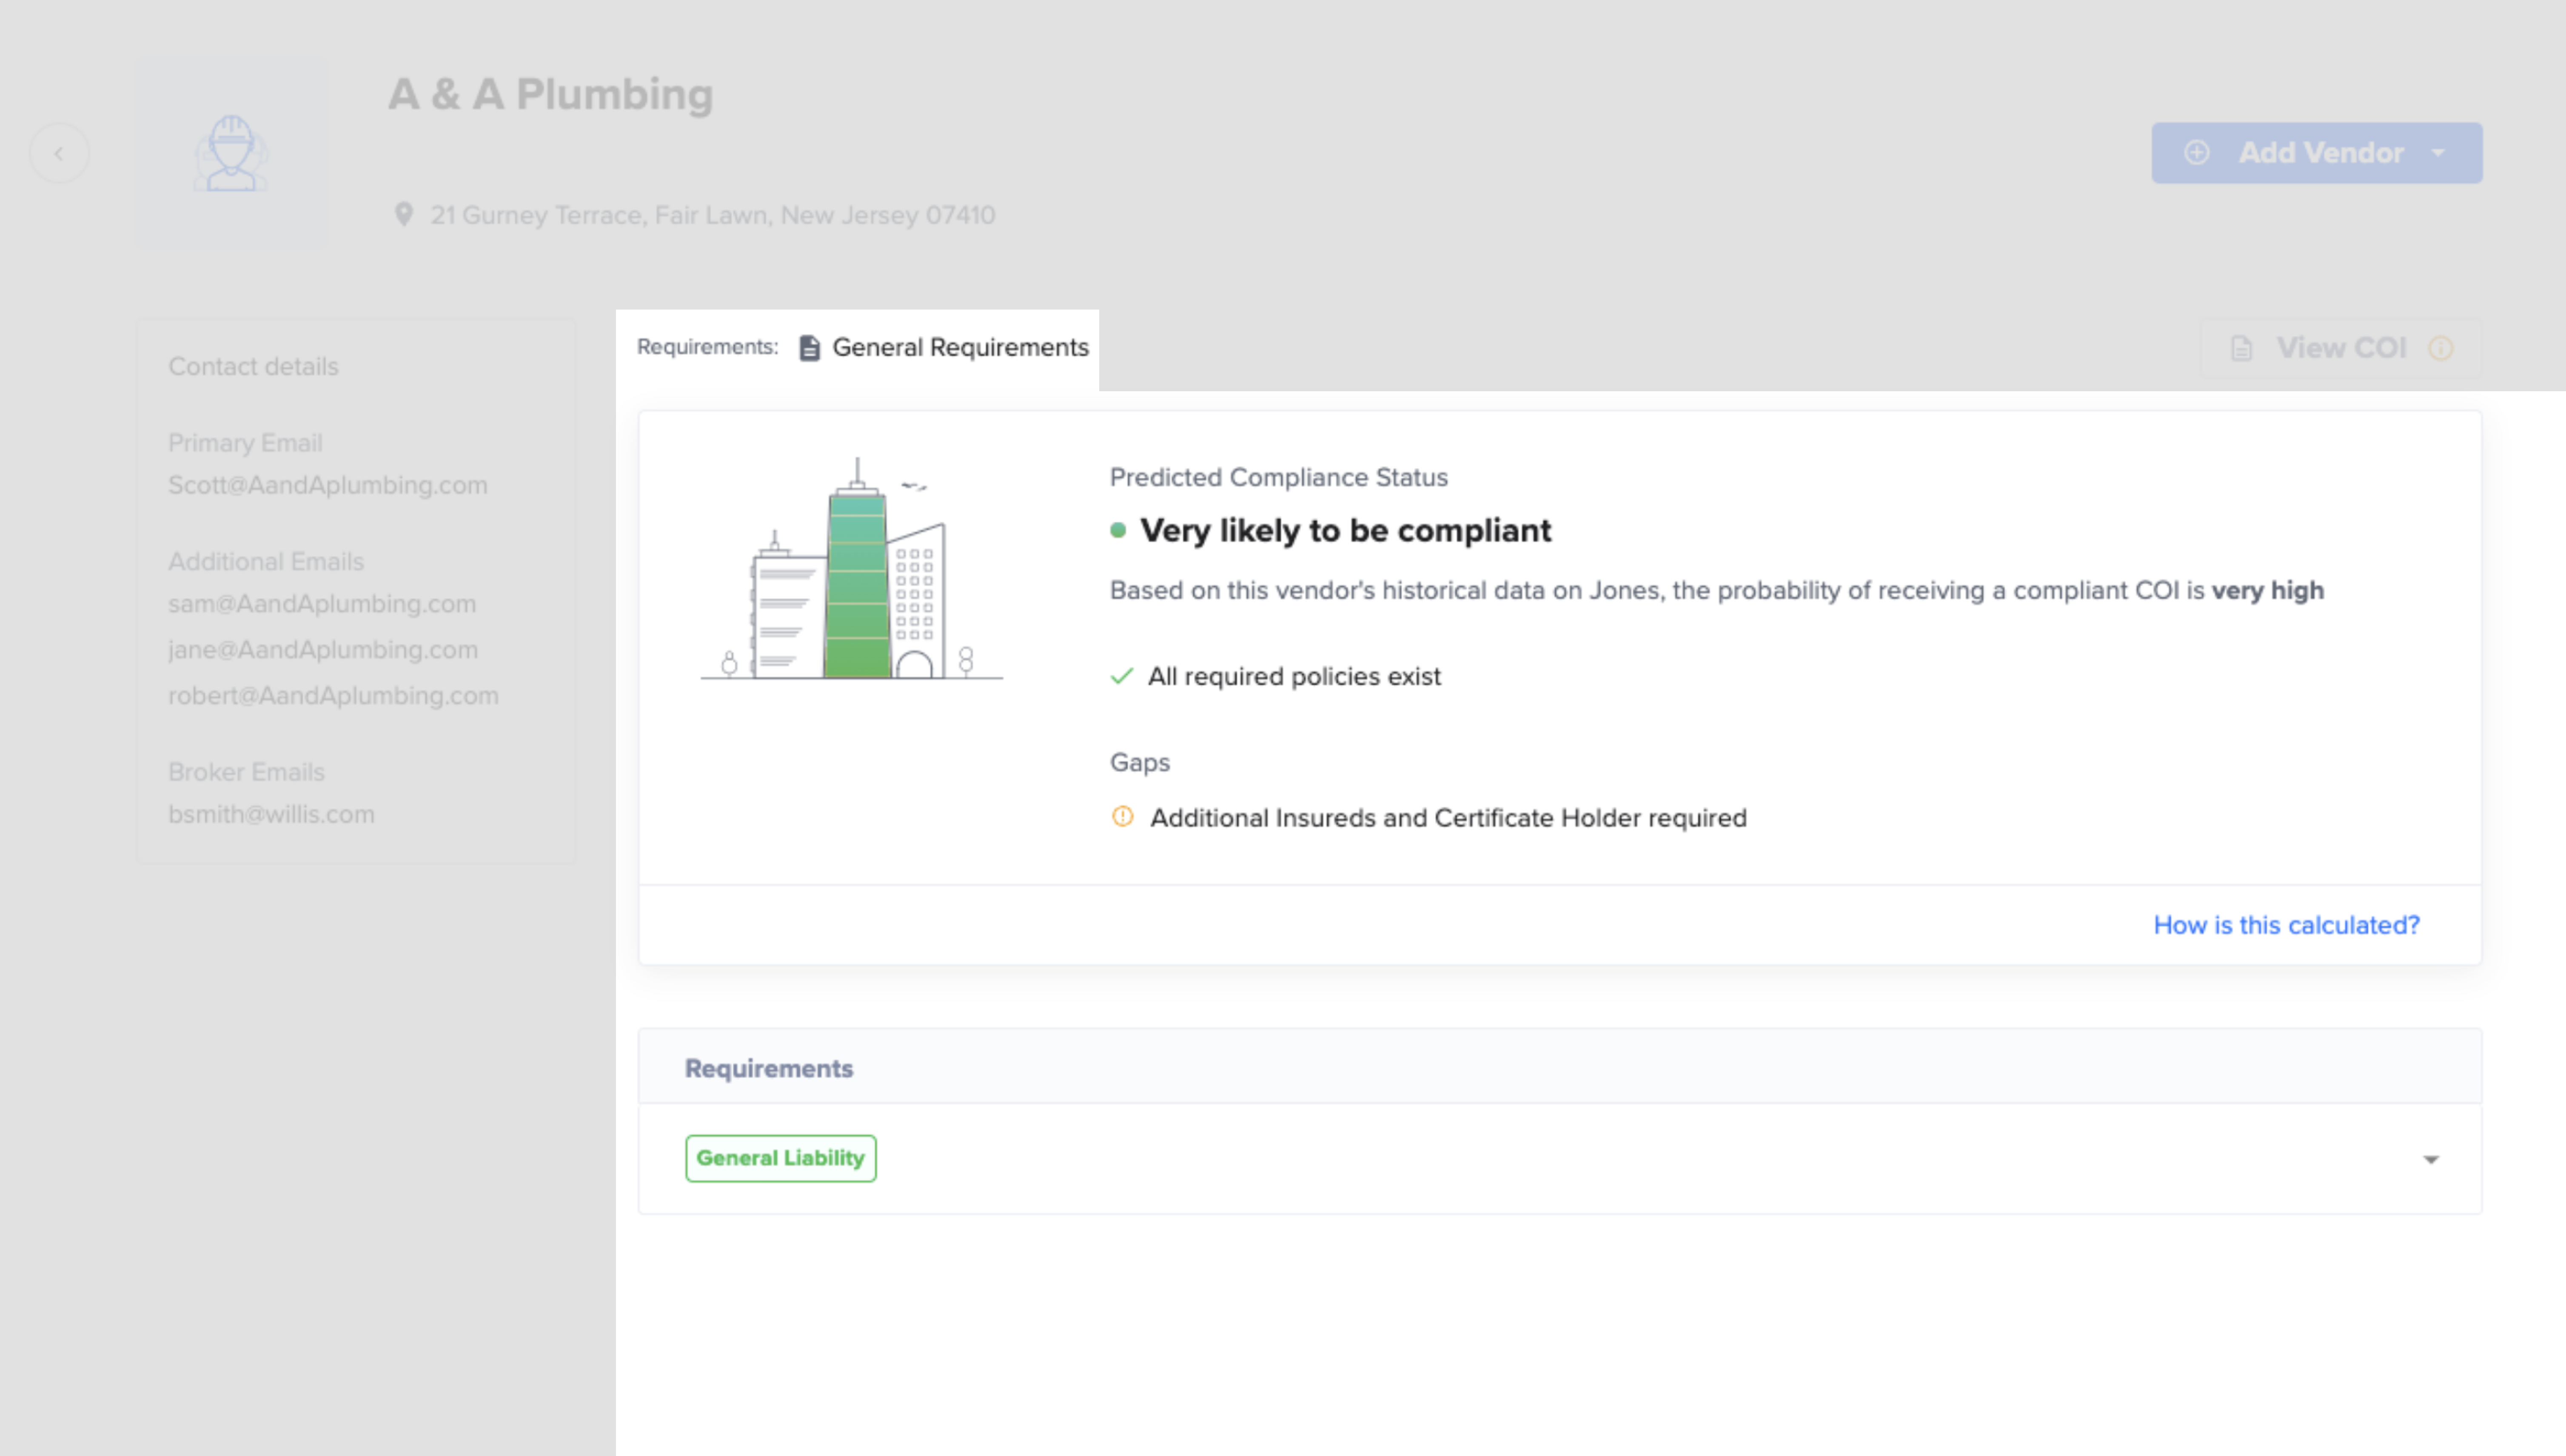Click the plus icon in Add Vendor

click(2196, 153)
